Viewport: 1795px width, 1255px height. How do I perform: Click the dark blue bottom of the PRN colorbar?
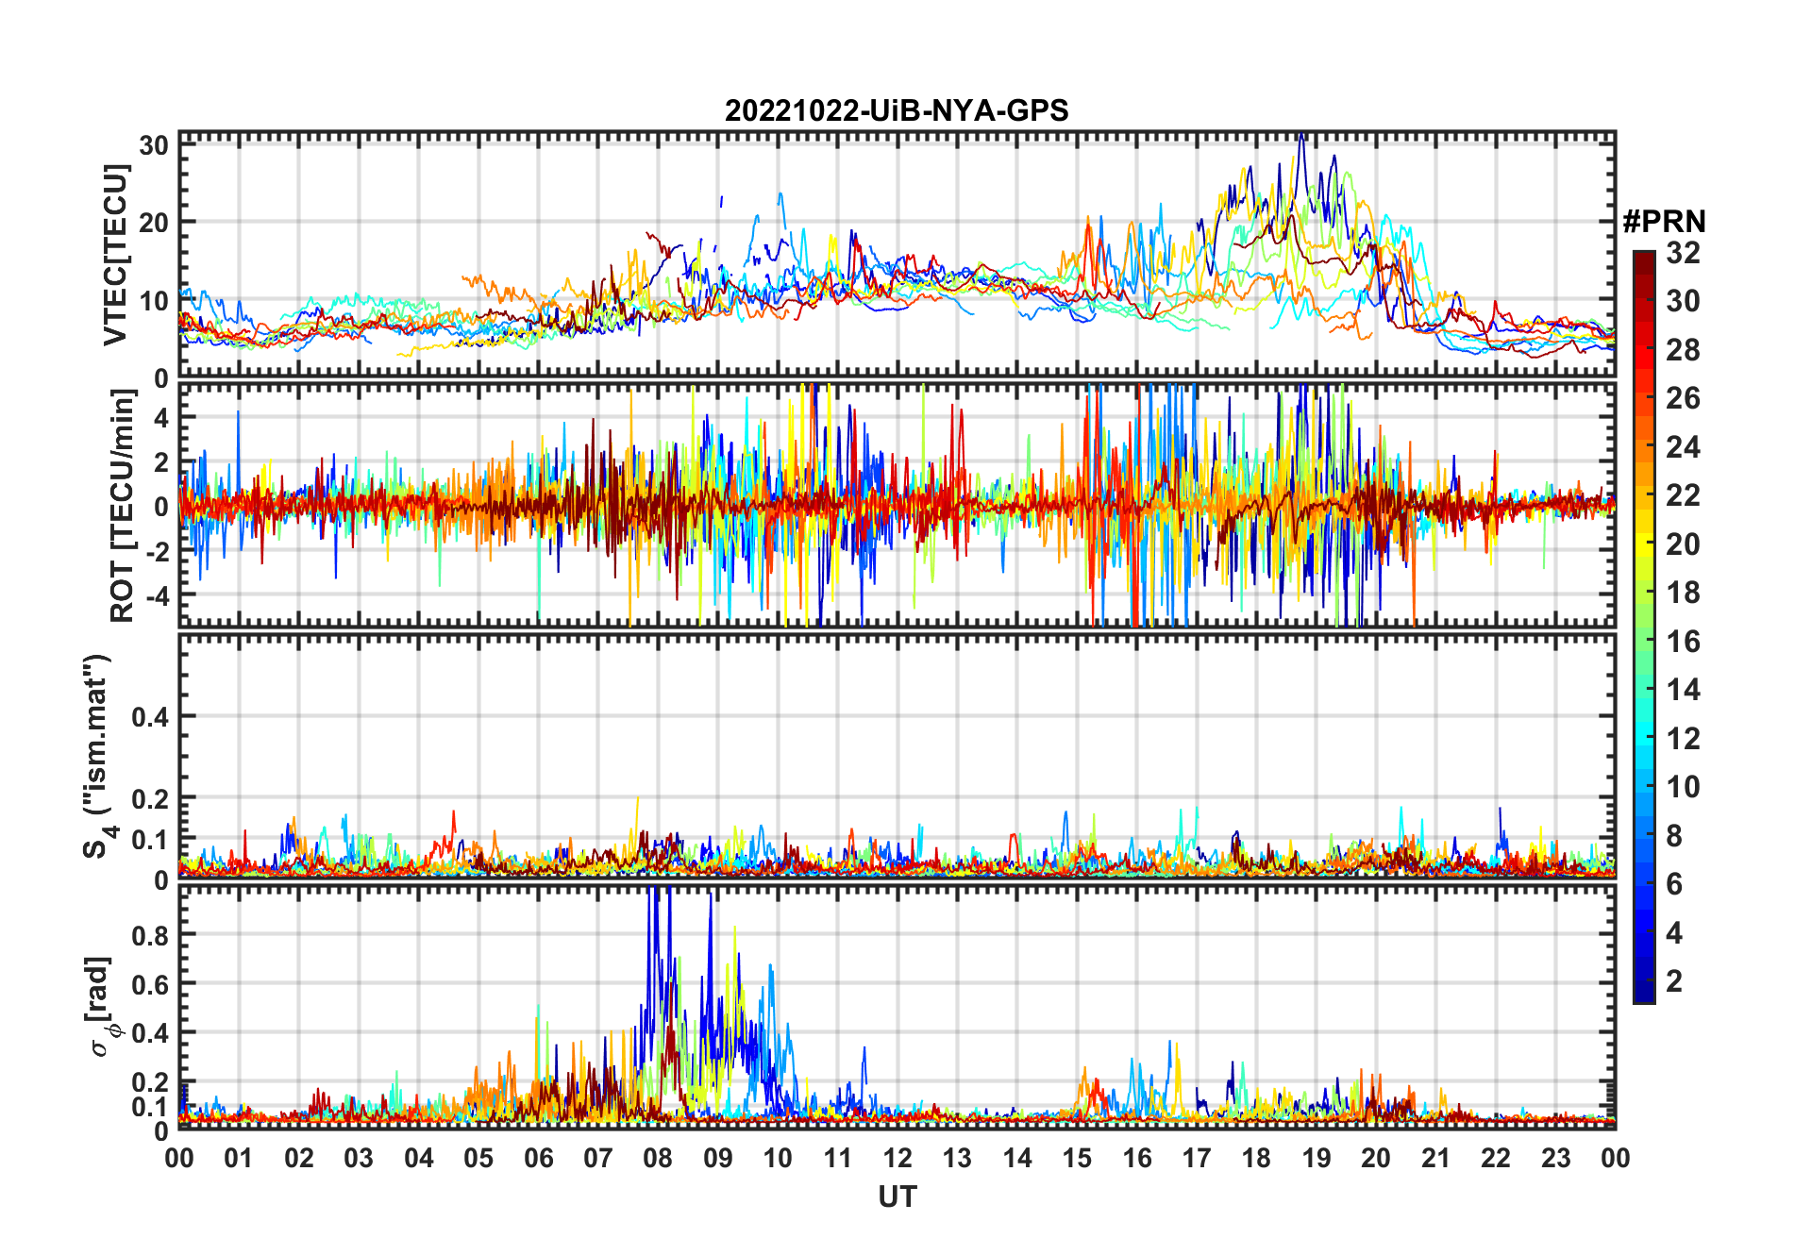click(1644, 996)
